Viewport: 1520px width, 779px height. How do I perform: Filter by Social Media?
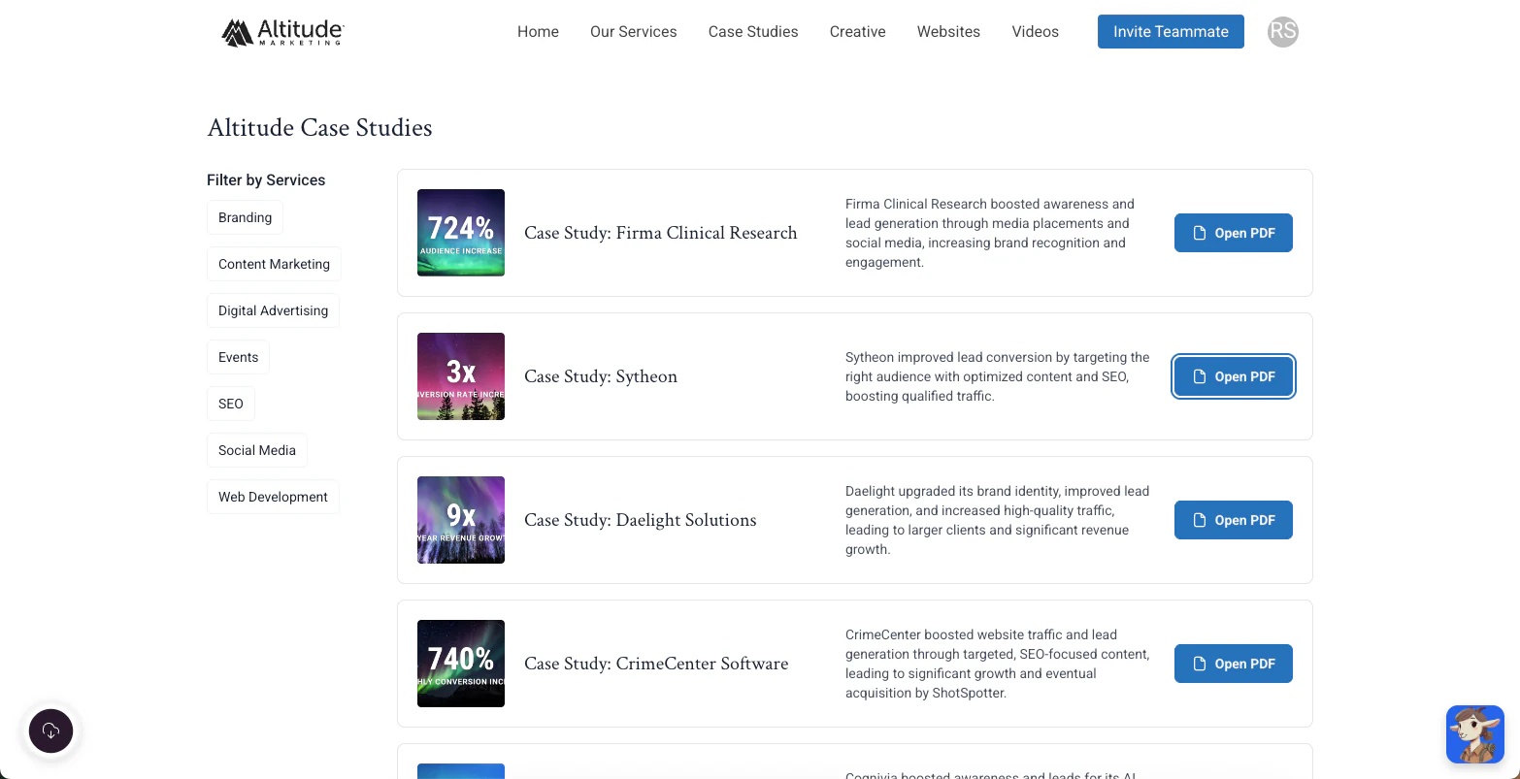click(257, 450)
